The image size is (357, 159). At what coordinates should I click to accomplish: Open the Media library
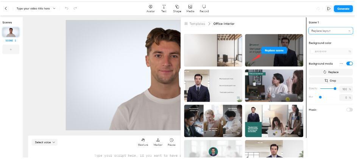(x=190, y=9)
